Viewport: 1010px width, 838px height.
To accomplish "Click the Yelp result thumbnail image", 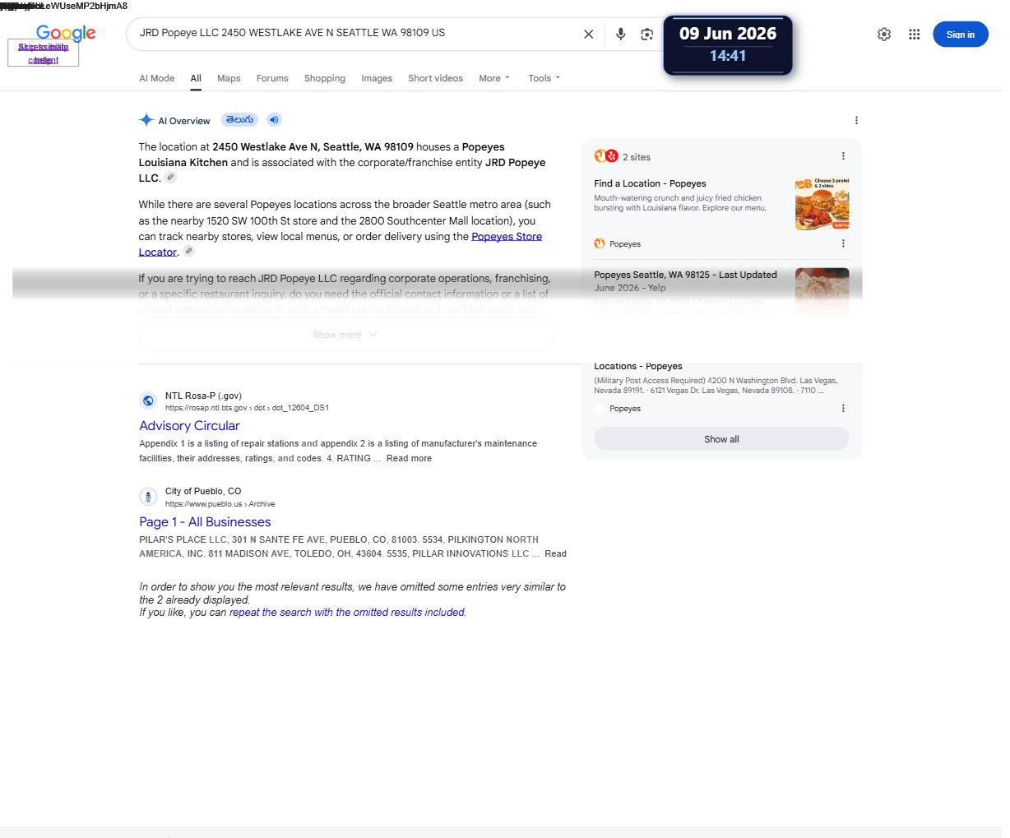I will coord(822,292).
